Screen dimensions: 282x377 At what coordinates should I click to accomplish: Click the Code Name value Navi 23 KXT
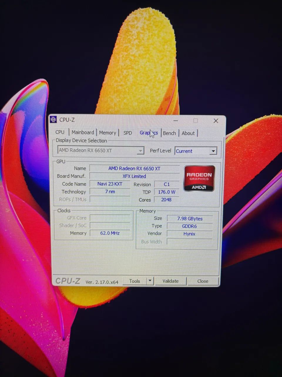(x=110, y=184)
